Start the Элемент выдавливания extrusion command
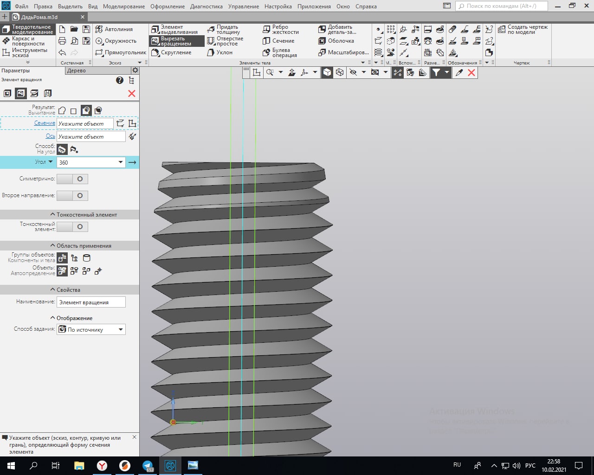This screenshot has width=594, height=475. coord(175,29)
